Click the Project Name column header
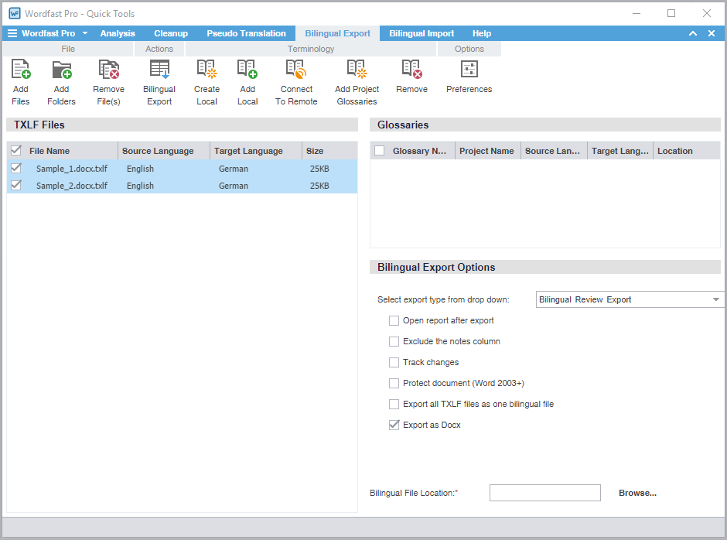727x540 pixels. pos(488,151)
